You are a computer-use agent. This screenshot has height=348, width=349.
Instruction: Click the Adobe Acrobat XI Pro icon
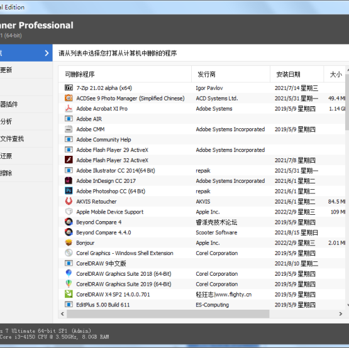coord(69,108)
